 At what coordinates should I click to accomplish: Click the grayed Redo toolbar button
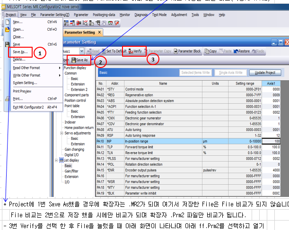pos(258,51)
